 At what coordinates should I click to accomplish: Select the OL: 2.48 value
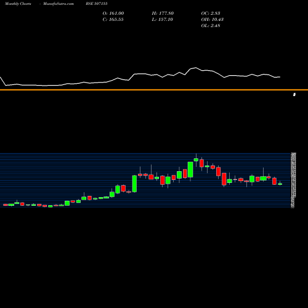click(x=211, y=26)
